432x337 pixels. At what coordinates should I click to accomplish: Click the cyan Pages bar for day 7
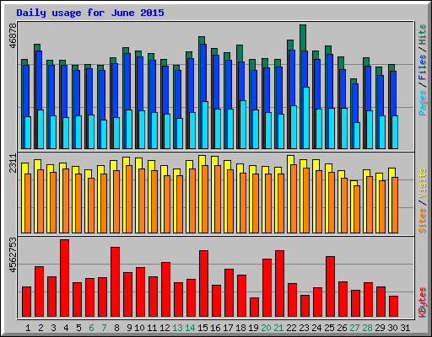point(104,134)
